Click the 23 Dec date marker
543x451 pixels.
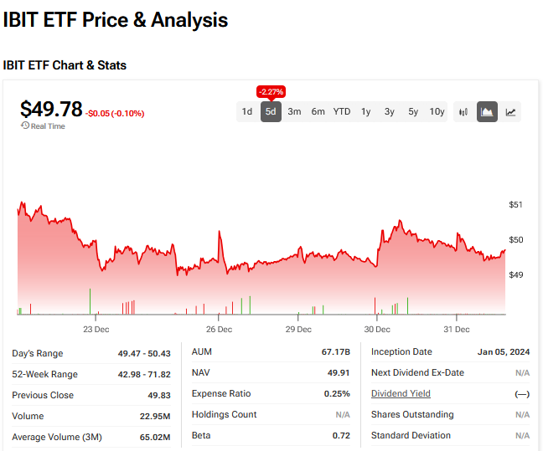[x=96, y=330]
